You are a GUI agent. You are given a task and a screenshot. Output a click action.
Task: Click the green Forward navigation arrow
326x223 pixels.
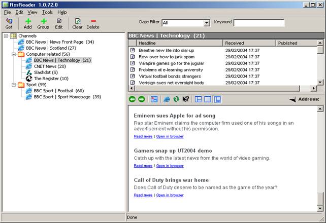(142, 99)
